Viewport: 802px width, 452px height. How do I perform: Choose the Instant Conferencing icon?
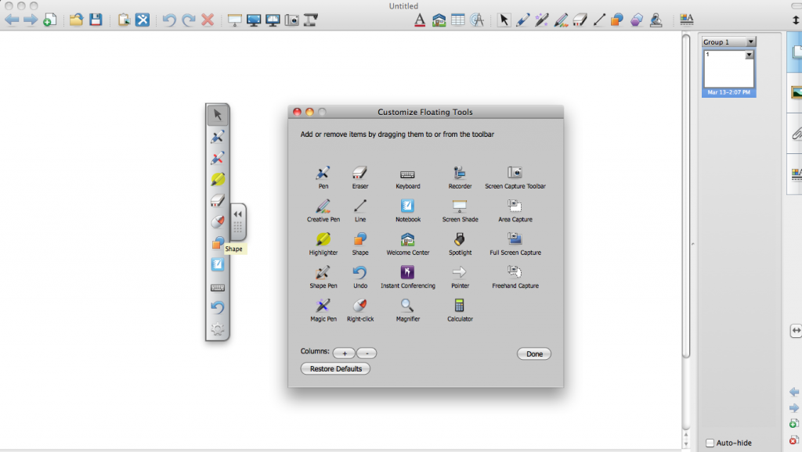407,272
